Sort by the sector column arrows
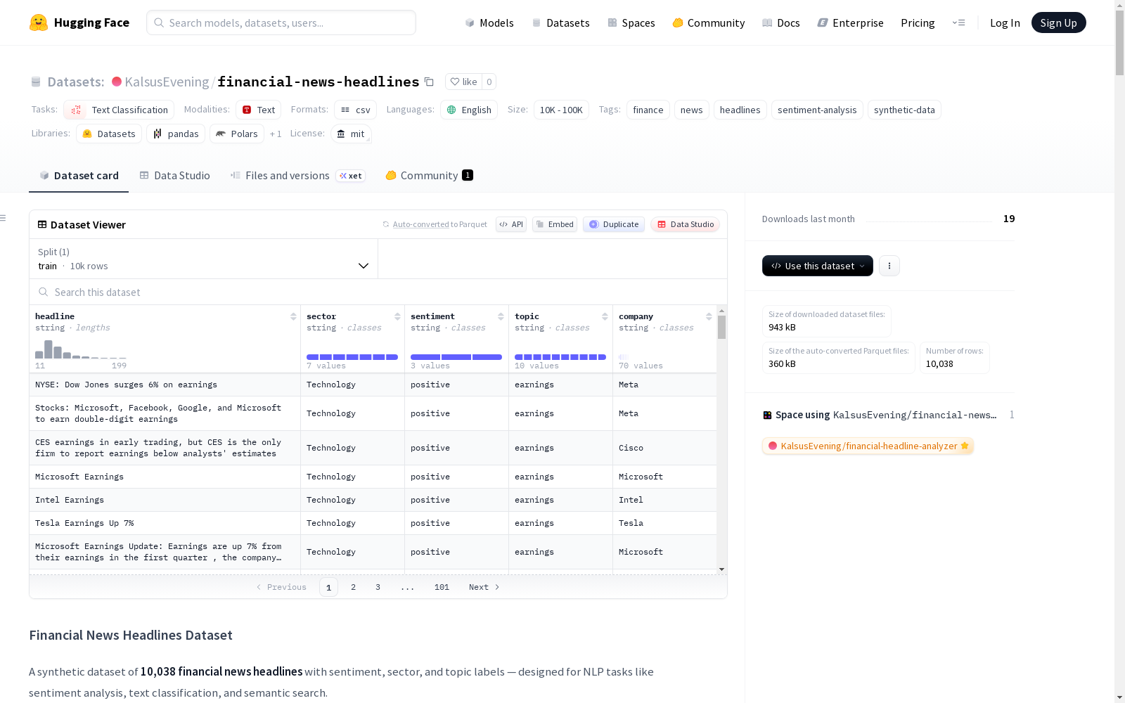The height and width of the screenshot is (703, 1125). [x=397, y=316]
